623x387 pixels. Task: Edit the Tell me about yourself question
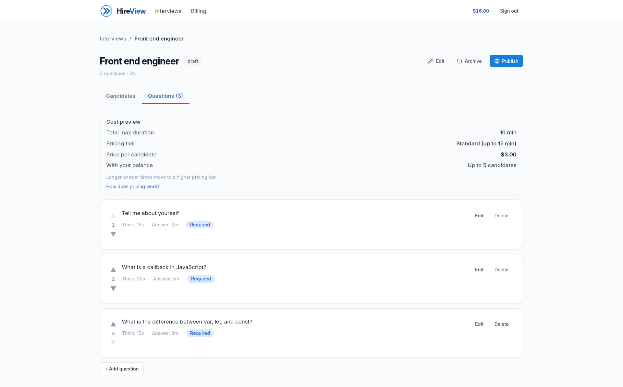click(x=479, y=216)
